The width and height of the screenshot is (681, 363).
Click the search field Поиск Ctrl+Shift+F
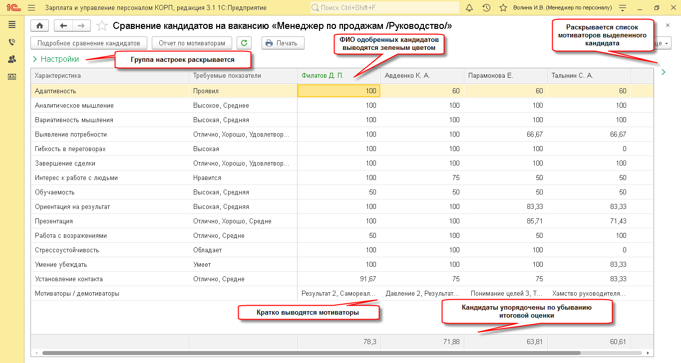point(384,8)
